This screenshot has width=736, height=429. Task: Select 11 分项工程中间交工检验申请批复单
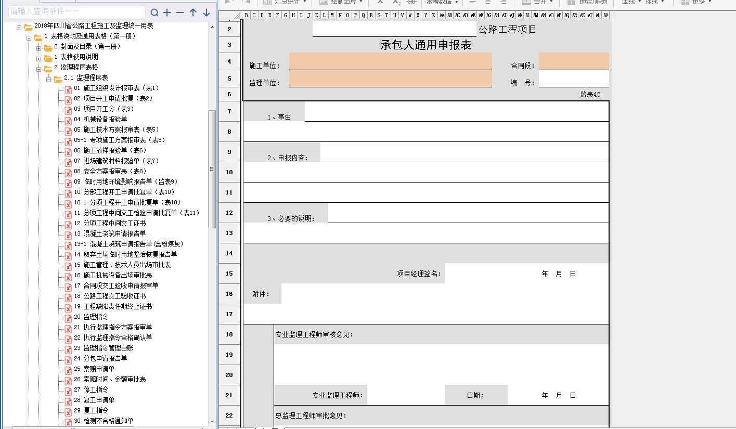click(137, 213)
